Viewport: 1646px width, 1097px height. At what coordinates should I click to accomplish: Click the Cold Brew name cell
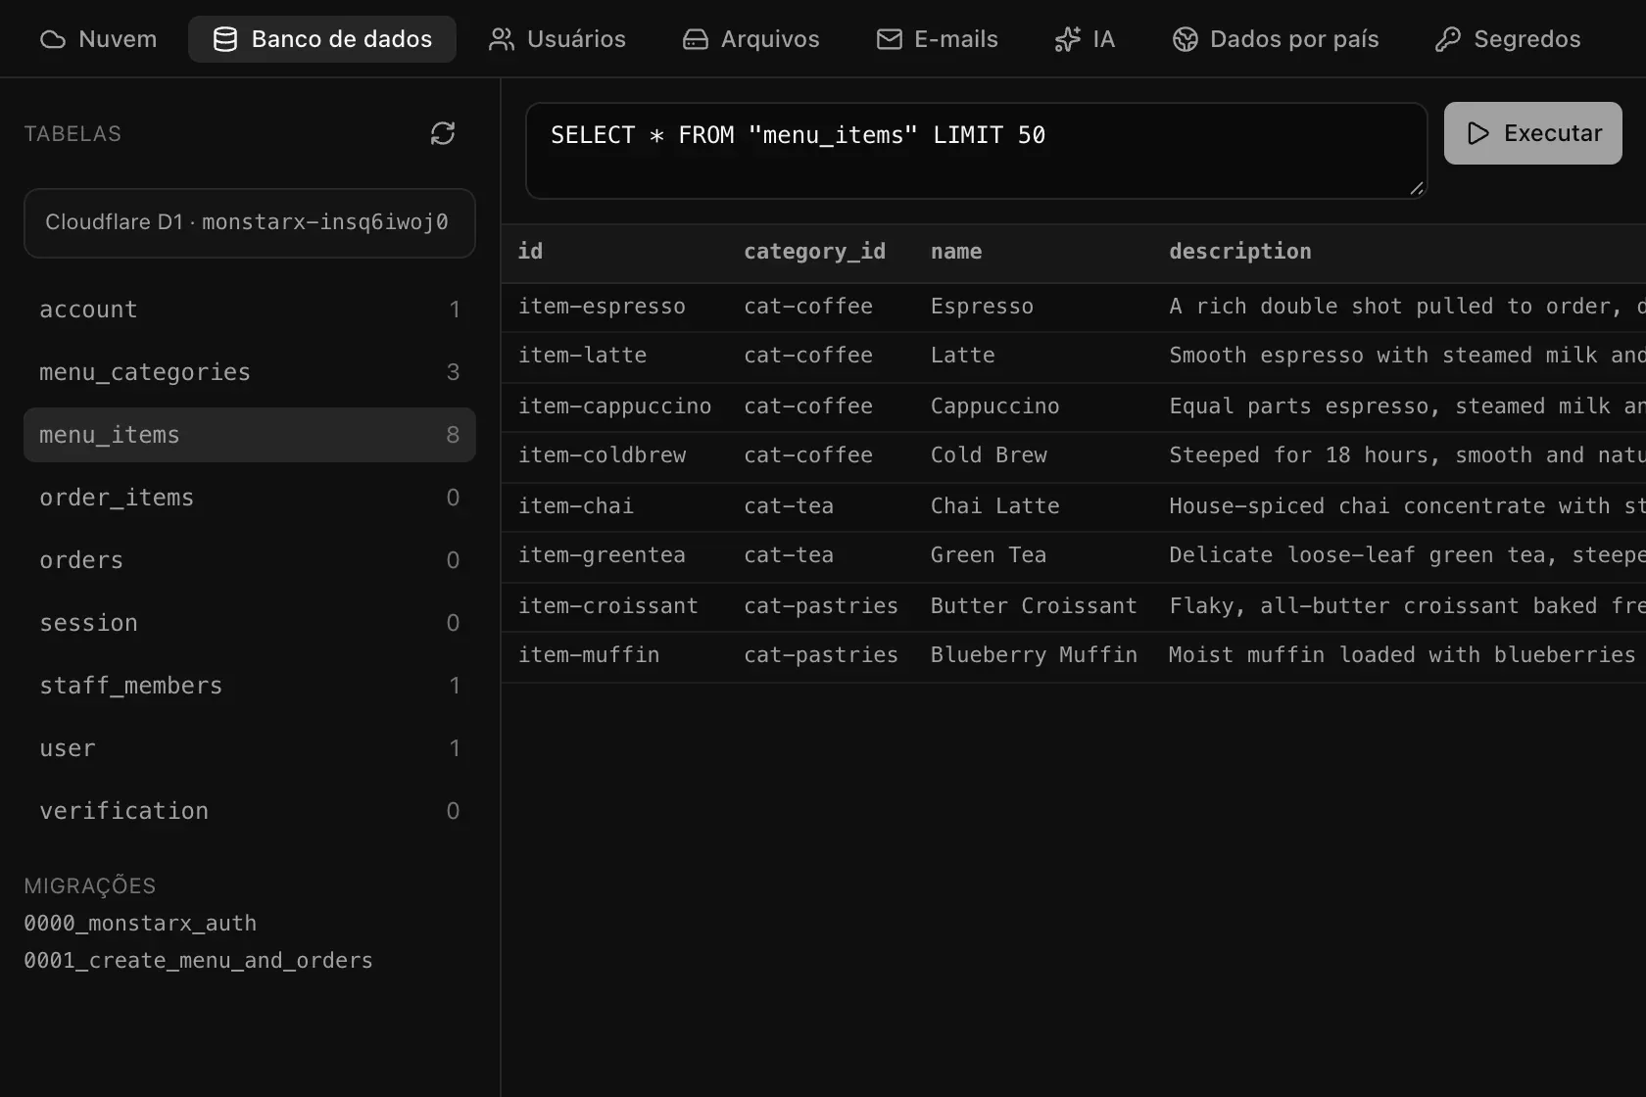[989, 455]
